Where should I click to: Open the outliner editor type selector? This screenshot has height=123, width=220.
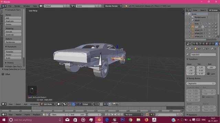188,10
